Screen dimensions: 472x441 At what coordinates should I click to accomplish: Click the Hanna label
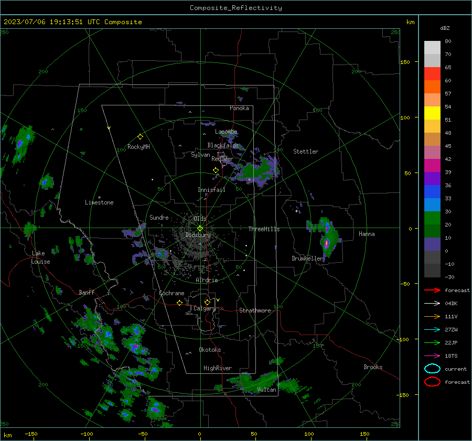point(367,234)
